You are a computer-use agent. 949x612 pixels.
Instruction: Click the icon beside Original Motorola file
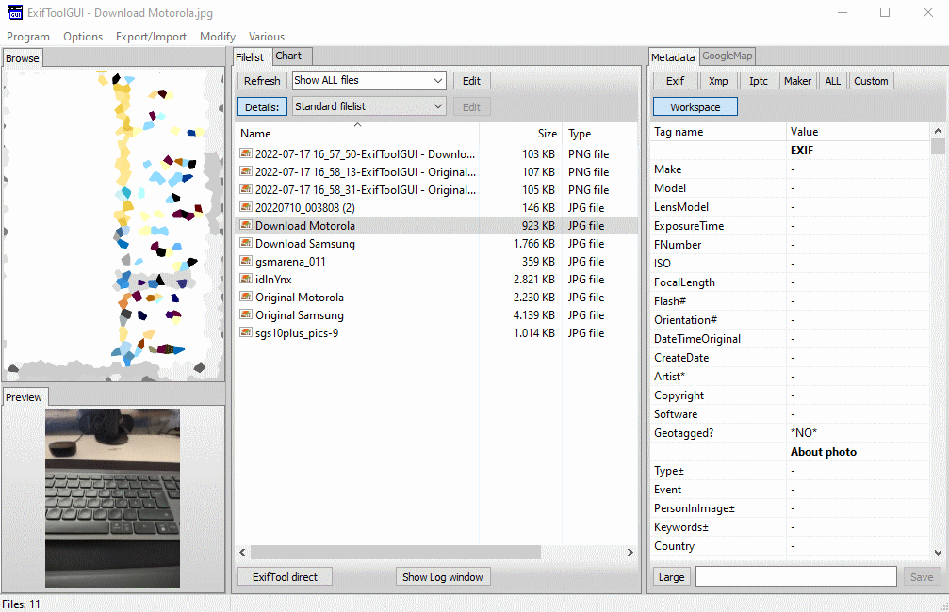[x=246, y=298]
